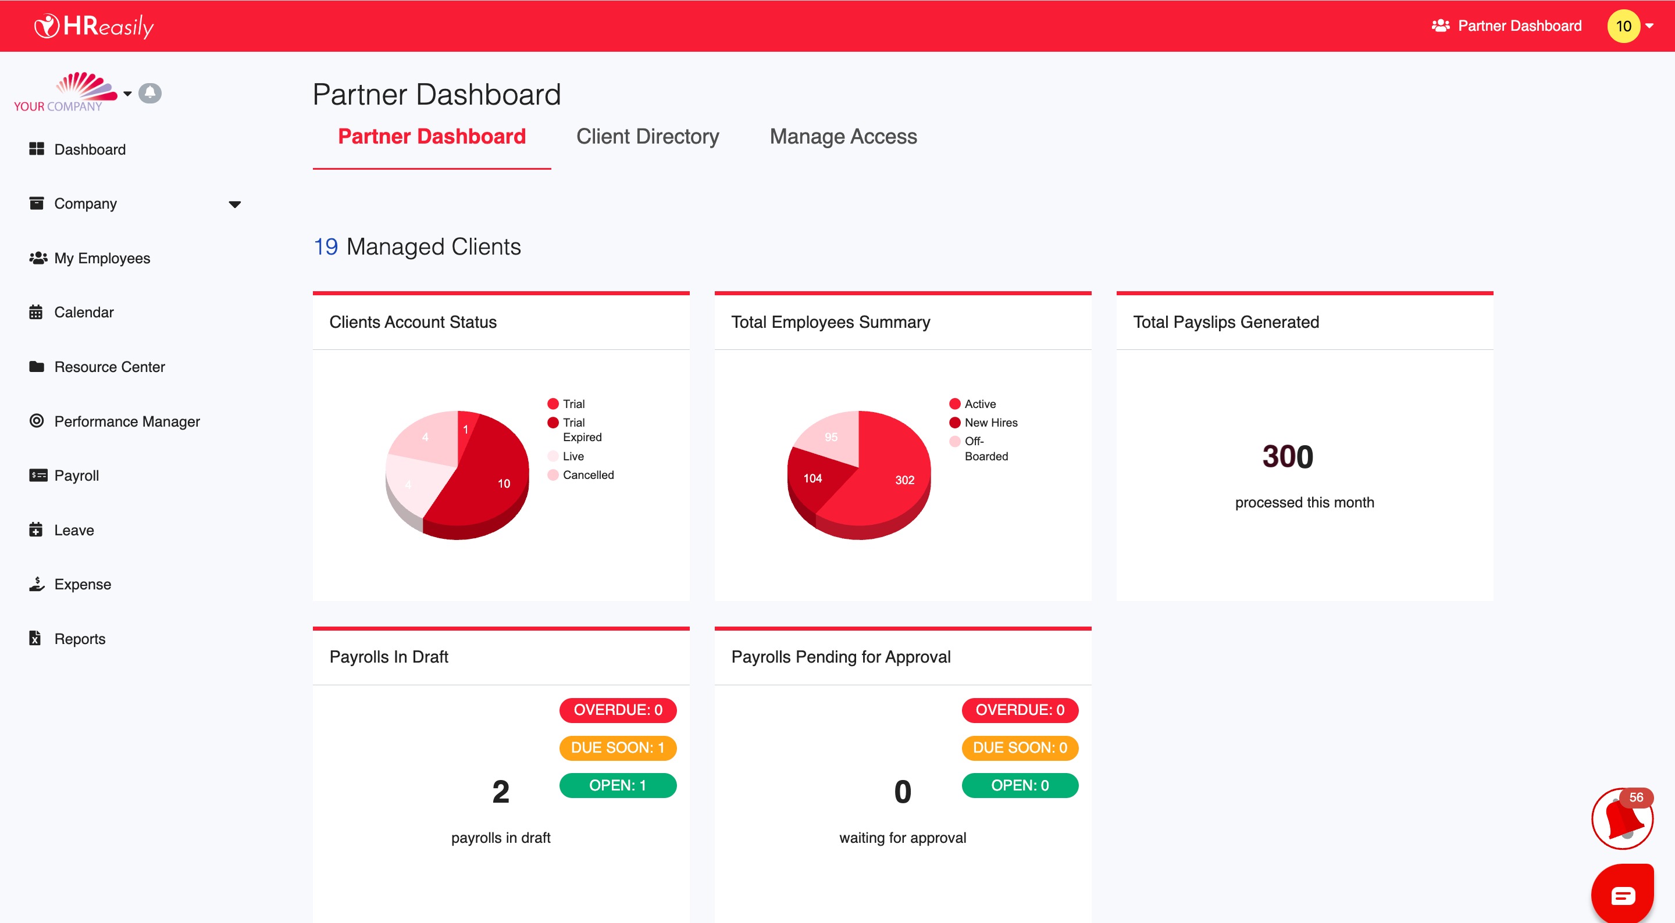Click the DUE SOON: 1 badge

(617, 747)
